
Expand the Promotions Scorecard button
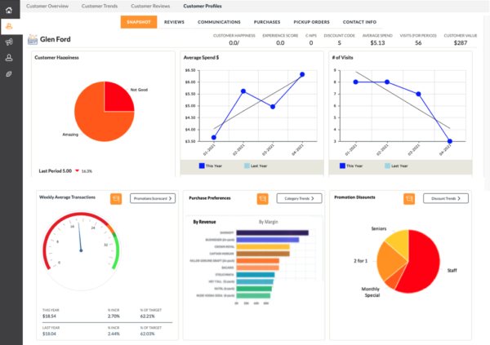pos(150,198)
